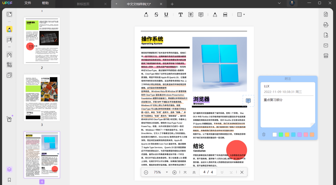
Task: Open Reader mode in left sidebar
Action: click(9, 14)
